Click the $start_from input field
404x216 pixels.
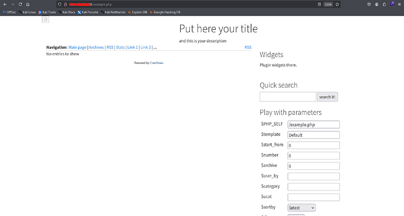coord(313,145)
